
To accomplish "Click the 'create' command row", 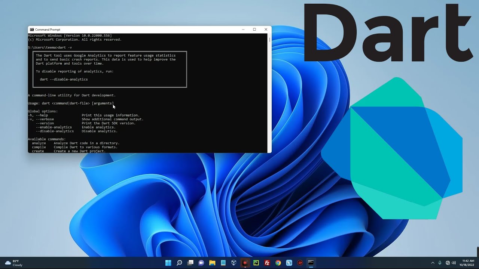I will click(x=69, y=151).
